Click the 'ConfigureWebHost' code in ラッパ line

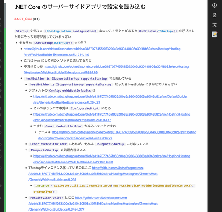click(x=84, y=108)
